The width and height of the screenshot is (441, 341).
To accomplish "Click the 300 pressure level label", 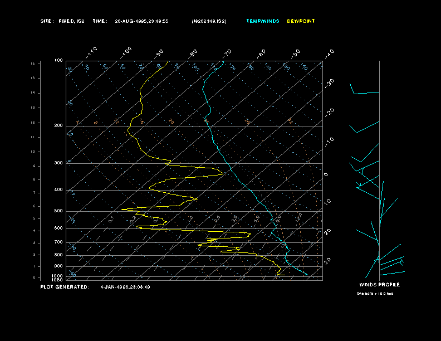I will [58, 163].
